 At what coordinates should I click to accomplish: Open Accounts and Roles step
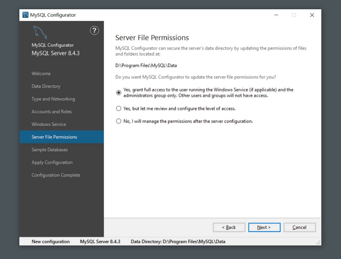[x=52, y=112]
